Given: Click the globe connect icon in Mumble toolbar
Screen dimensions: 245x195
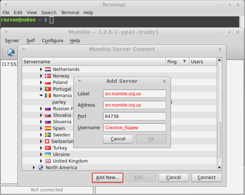Looking at the screenshot, I should 11,52.
